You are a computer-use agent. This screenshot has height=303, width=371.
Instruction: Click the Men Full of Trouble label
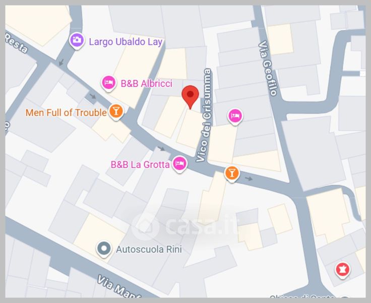click(66, 113)
